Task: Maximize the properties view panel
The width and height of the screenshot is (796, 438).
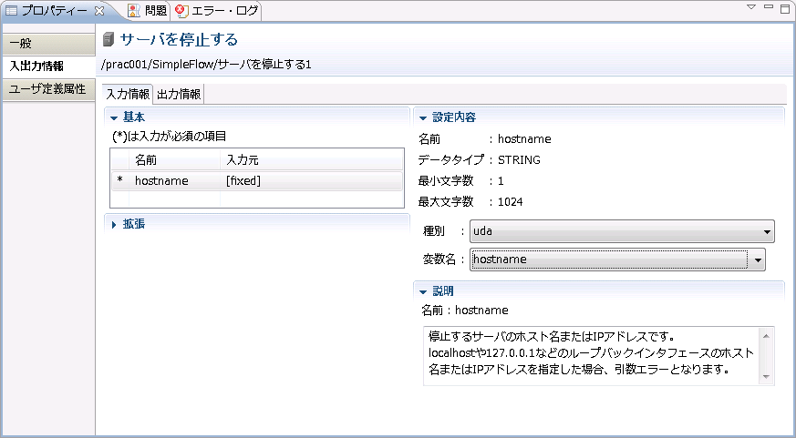Action: pyautogui.click(x=784, y=7)
